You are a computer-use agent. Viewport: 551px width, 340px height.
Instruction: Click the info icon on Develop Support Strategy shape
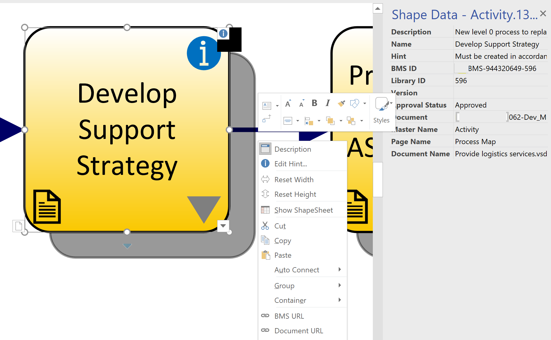[x=203, y=53]
